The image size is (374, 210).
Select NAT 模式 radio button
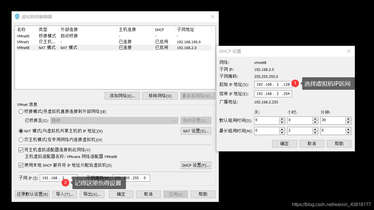click(21, 131)
